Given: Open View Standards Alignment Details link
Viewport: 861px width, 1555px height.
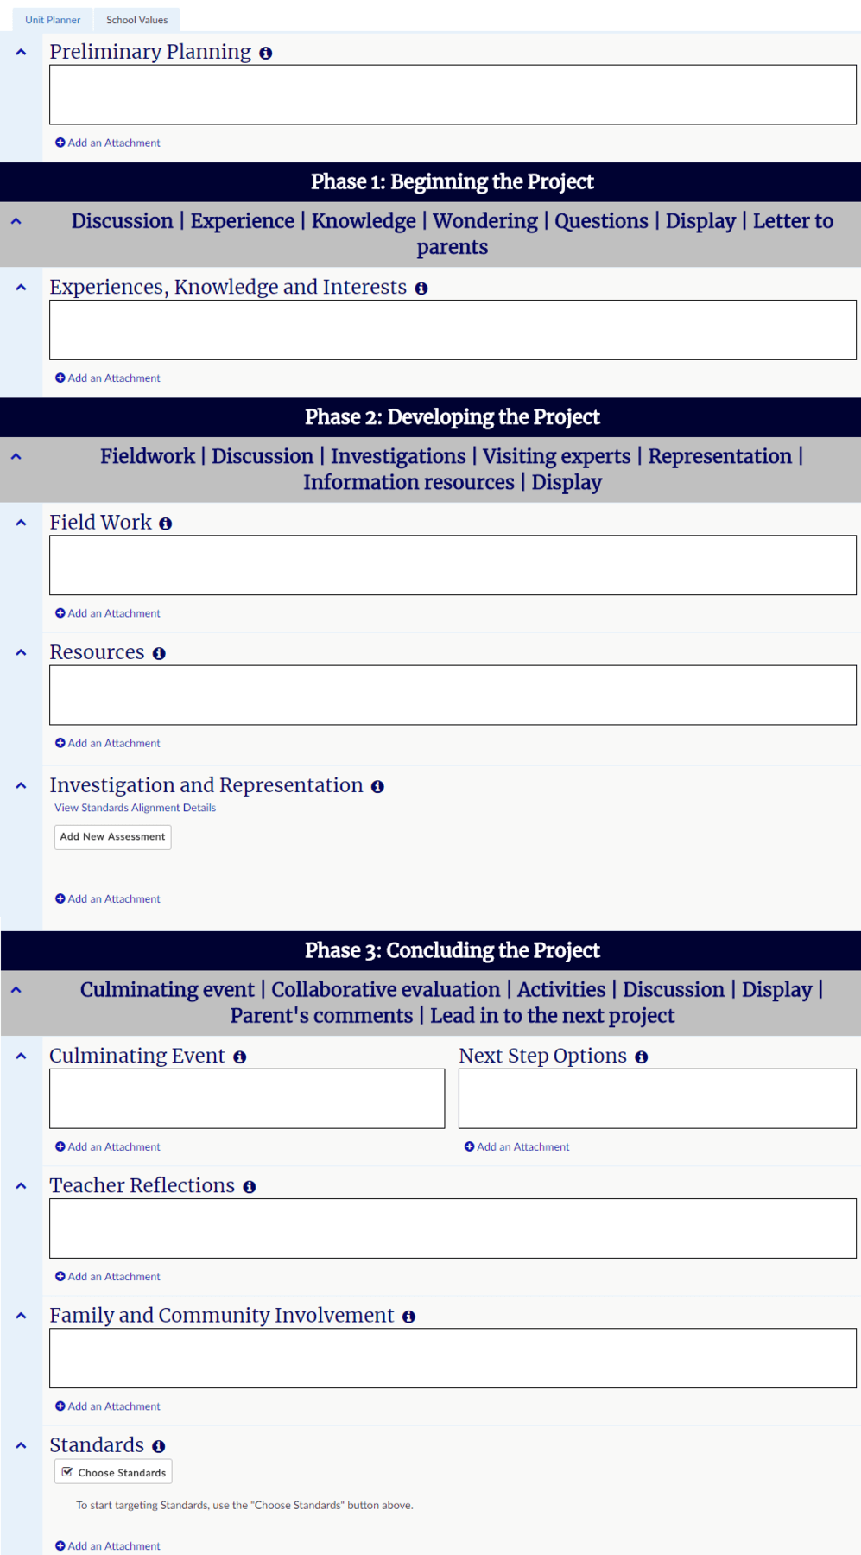Looking at the screenshot, I should pos(135,808).
